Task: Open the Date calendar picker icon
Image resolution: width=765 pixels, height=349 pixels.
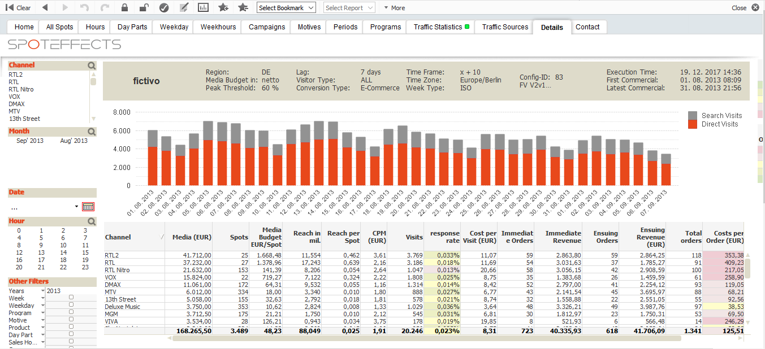Action: click(x=88, y=207)
